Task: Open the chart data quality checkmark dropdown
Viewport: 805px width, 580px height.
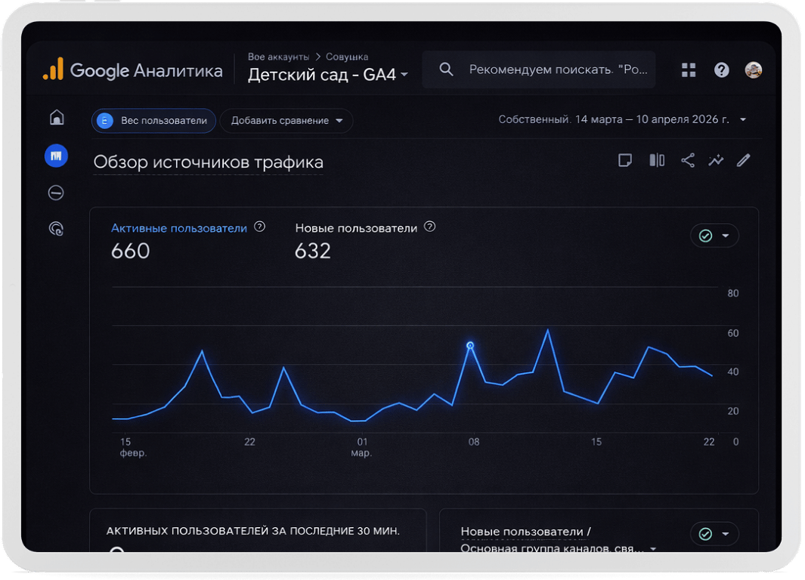Action: coord(714,236)
